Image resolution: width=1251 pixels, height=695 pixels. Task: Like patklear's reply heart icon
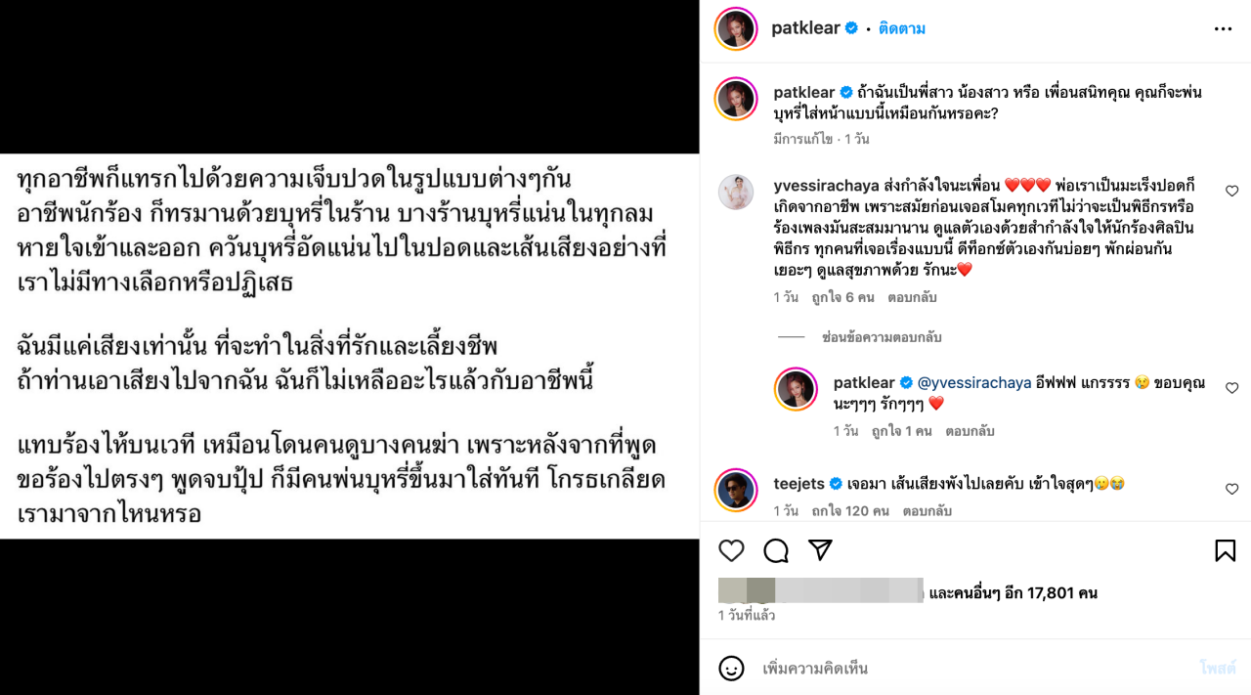coord(1231,388)
